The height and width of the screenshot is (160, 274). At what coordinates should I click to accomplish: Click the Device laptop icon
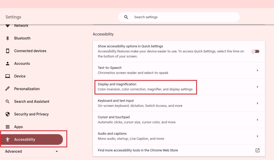pos(7,76)
